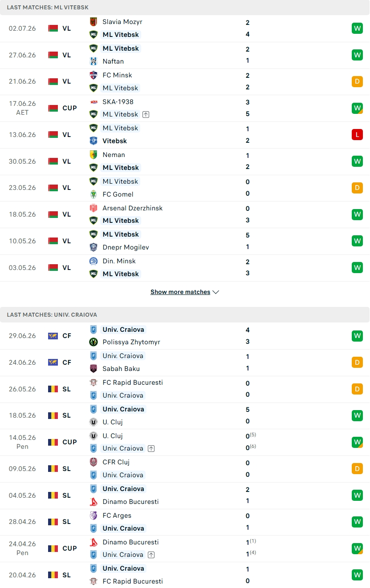Click the Slavia Mozyr team crest
The height and width of the screenshot is (588, 370).
93,22
